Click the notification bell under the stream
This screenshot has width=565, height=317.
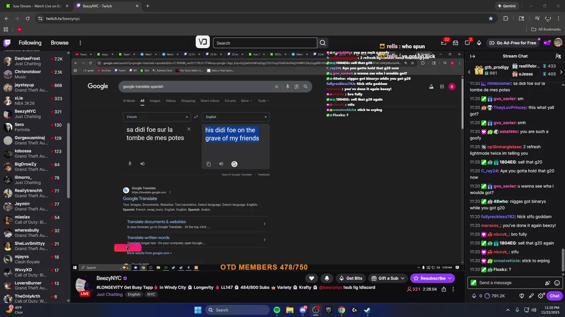tap(327, 278)
